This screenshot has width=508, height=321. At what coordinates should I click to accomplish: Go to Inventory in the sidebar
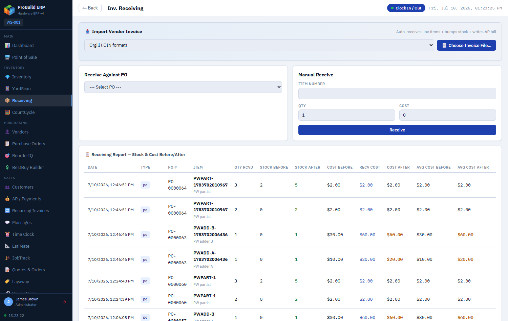tap(36, 77)
